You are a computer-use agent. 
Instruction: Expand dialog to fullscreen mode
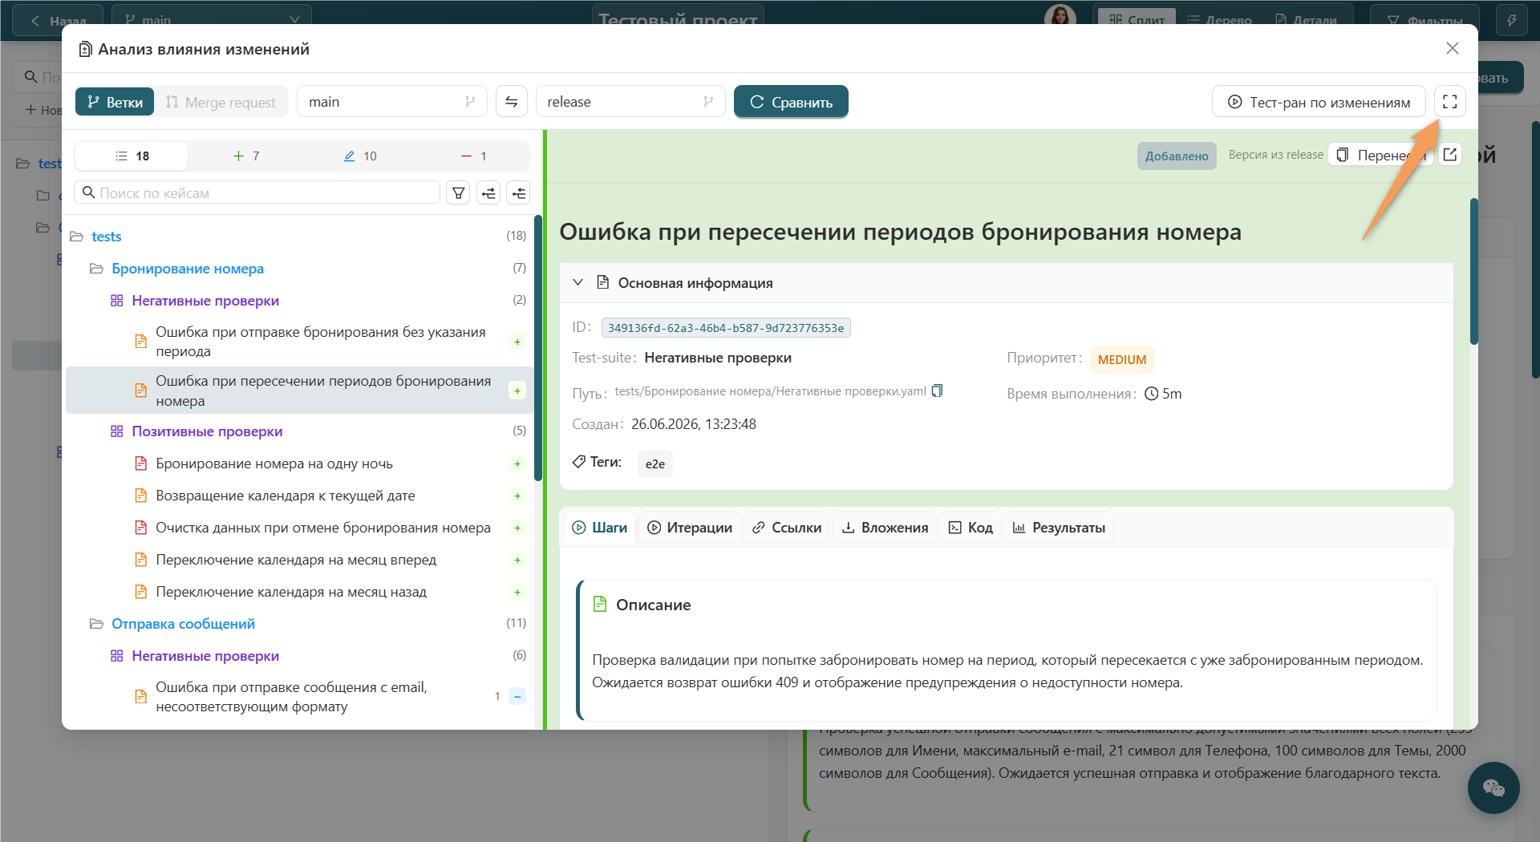click(1449, 102)
